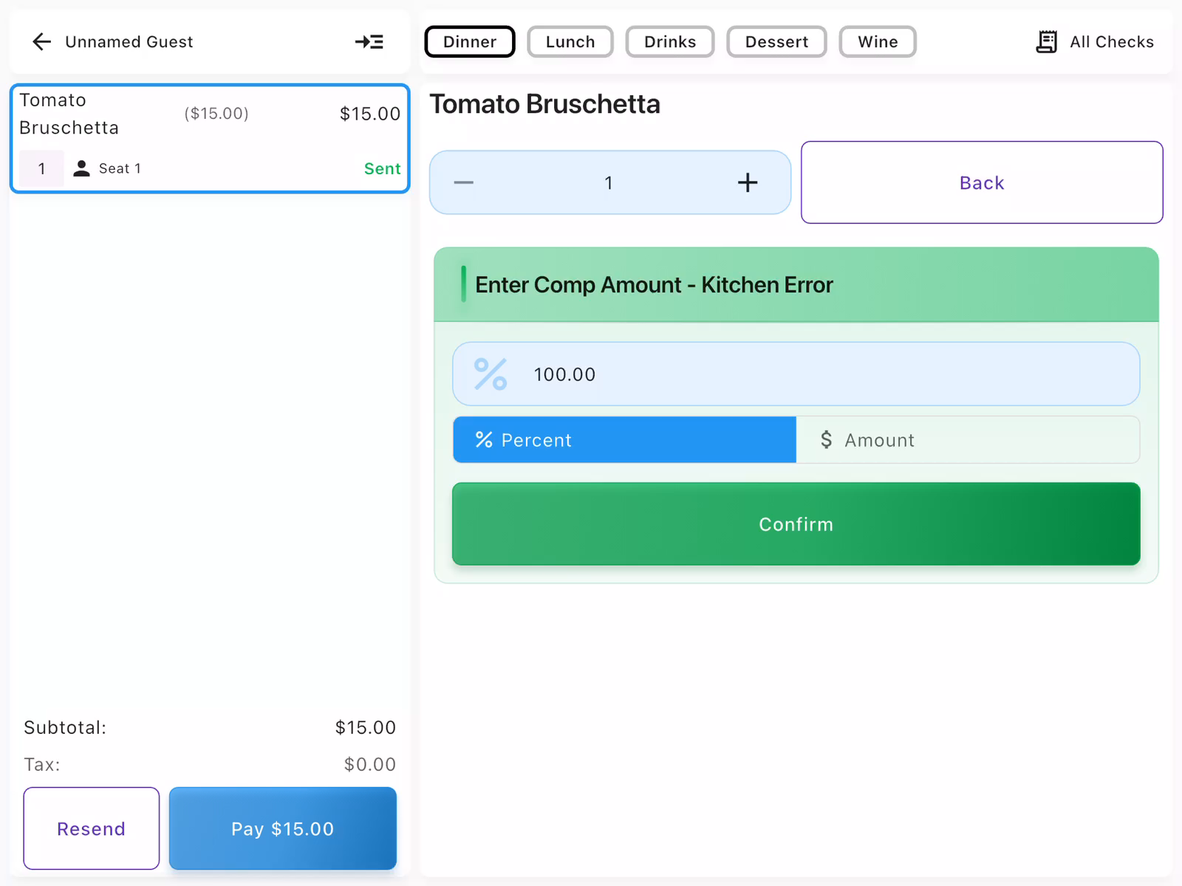Click the percent symbol in comp field

pos(491,374)
